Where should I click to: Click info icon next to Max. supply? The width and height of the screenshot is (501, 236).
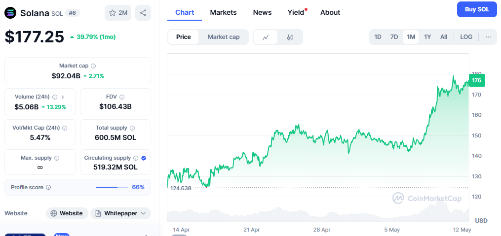(x=57, y=158)
